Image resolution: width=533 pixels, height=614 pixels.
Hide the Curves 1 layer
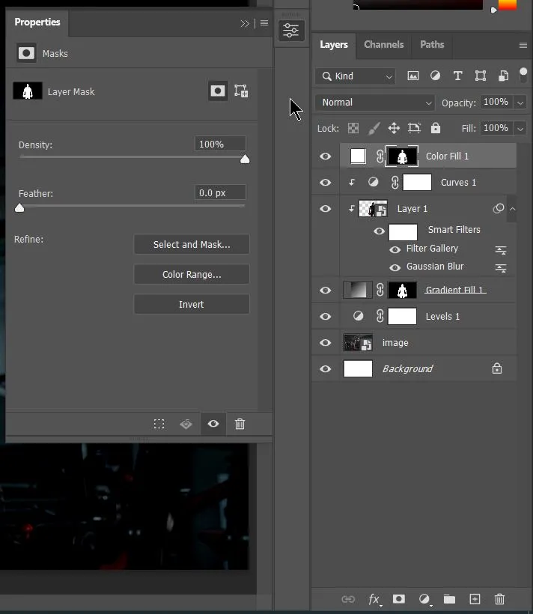pyautogui.click(x=326, y=183)
